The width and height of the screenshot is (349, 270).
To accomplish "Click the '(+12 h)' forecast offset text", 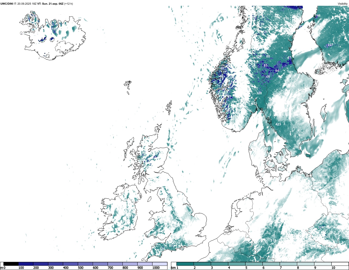I will tap(68, 4).
